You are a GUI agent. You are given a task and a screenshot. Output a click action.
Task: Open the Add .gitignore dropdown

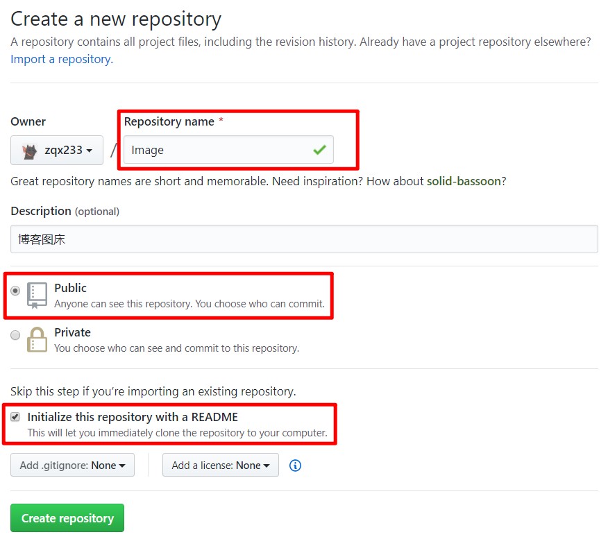71,465
